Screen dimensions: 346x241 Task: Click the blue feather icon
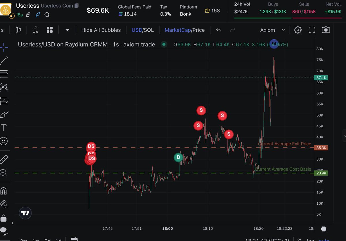pos(38,15)
